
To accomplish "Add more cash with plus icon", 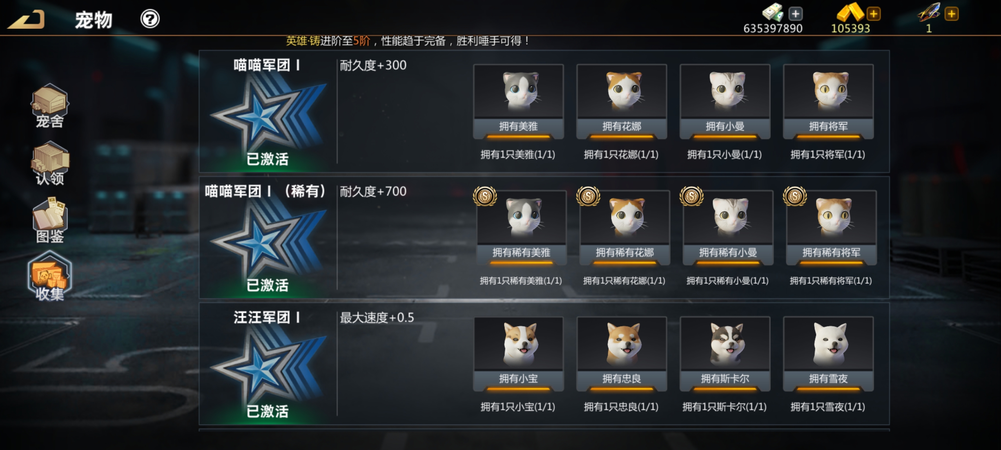I will 795,14.
